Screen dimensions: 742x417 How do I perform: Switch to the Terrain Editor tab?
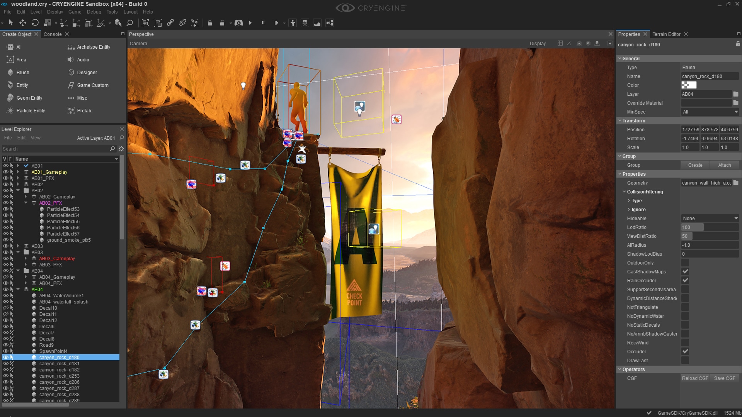click(x=666, y=34)
